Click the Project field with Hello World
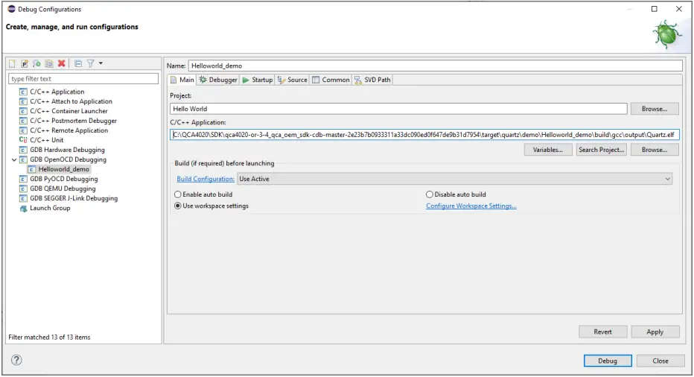 [398, 109]
